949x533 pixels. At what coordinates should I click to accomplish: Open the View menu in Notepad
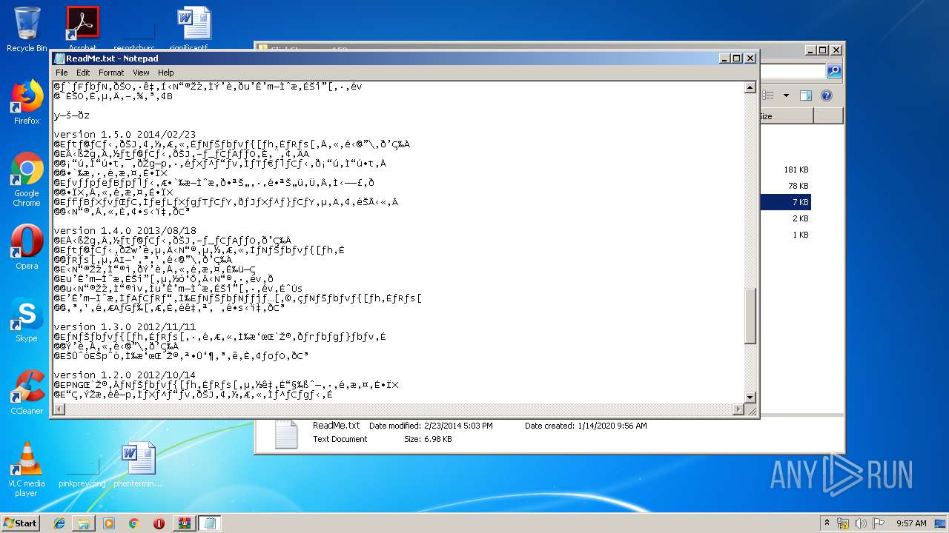tap(141, 73)
